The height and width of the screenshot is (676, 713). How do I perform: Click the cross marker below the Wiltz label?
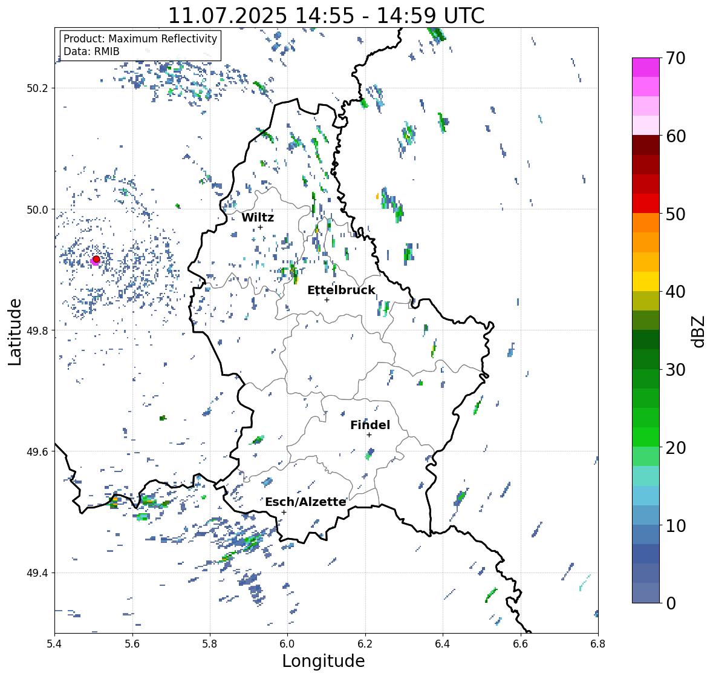260,227
